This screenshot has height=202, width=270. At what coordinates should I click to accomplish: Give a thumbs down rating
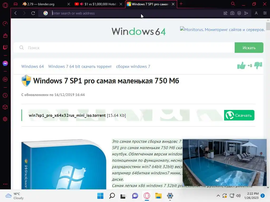coord(258,65)
